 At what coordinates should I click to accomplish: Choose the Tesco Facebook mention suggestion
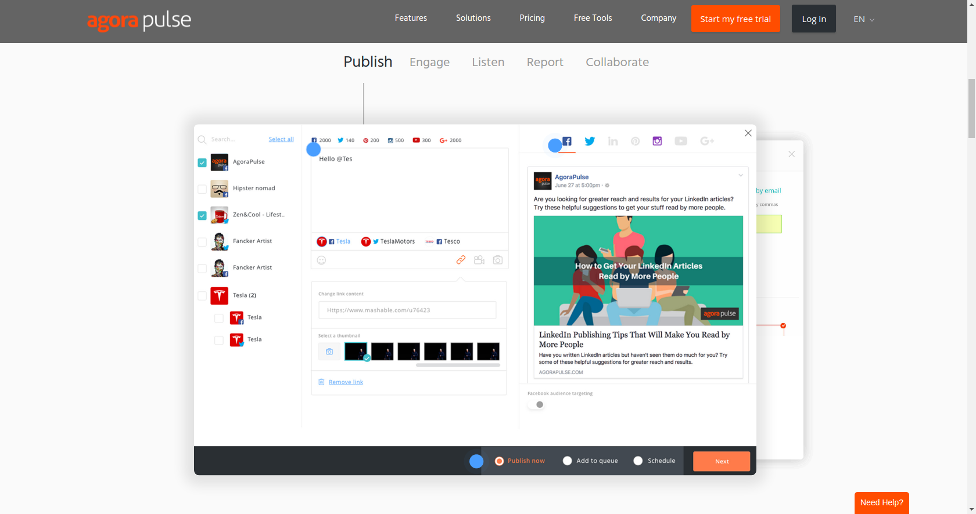[443, 241]
